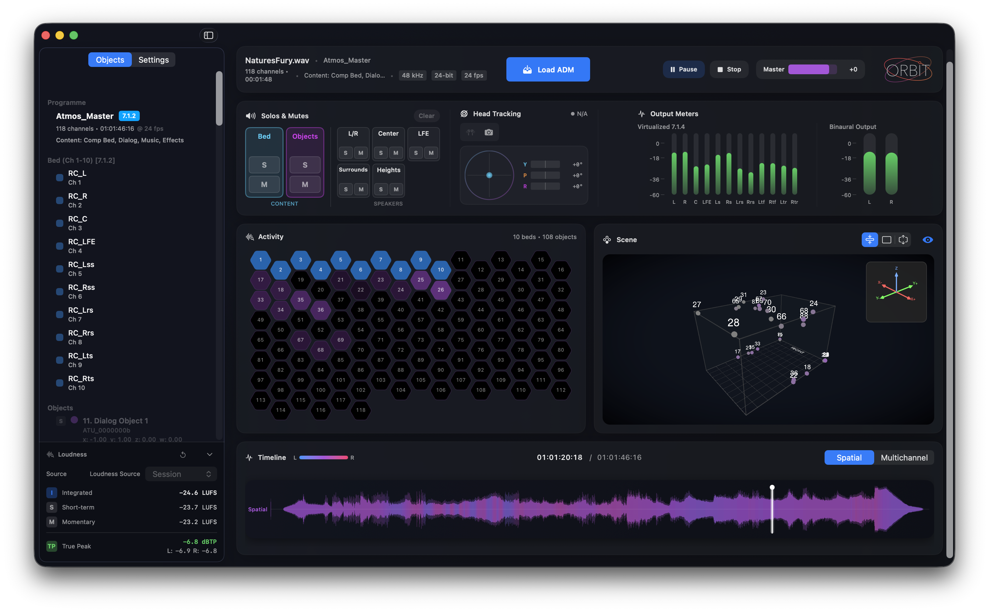This screenshot has height=612, width=989.
Task: Switch to the Multichannel timeline tab
Action: (x=904, y=457)
